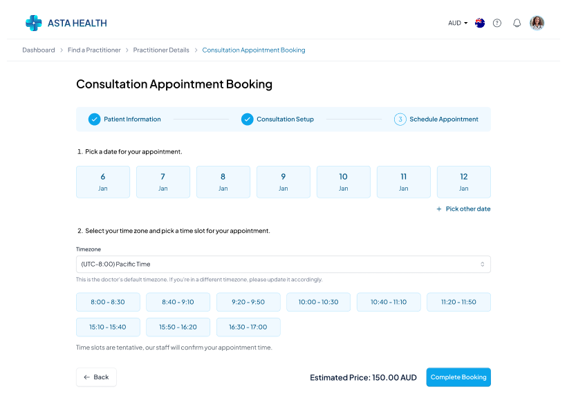Open the AUD currency dropdown
This screenshot has width=567, height=409.
[458, 23]
